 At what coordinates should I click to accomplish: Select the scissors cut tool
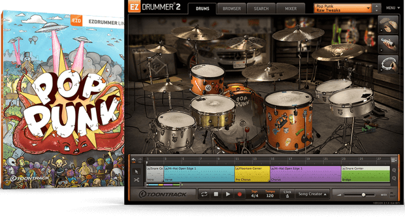pyautogui.click(x=137, y=179)
